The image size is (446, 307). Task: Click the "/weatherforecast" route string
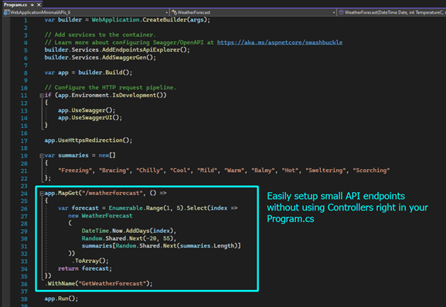pos(112,193)
